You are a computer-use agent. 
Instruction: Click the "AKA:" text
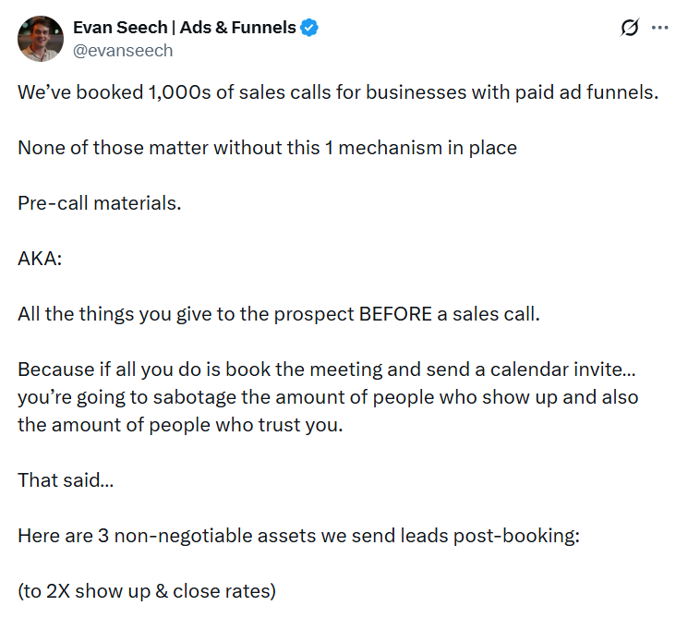(x=40, y=258)
